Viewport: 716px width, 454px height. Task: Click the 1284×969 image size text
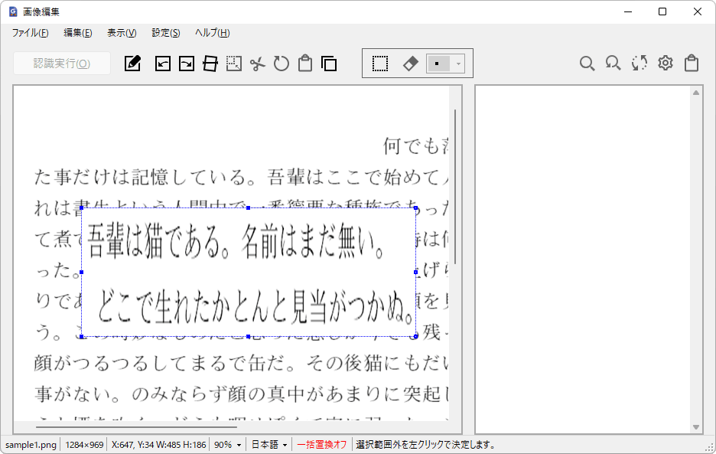(x=84, y=444)
